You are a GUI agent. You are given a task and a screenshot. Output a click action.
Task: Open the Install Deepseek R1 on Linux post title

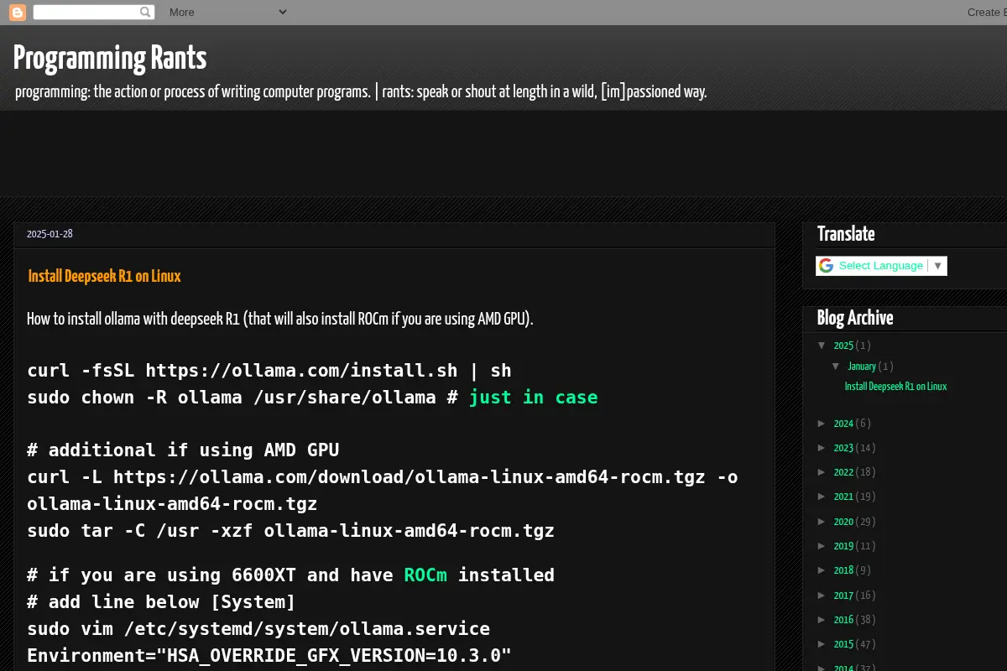(105, 276)
